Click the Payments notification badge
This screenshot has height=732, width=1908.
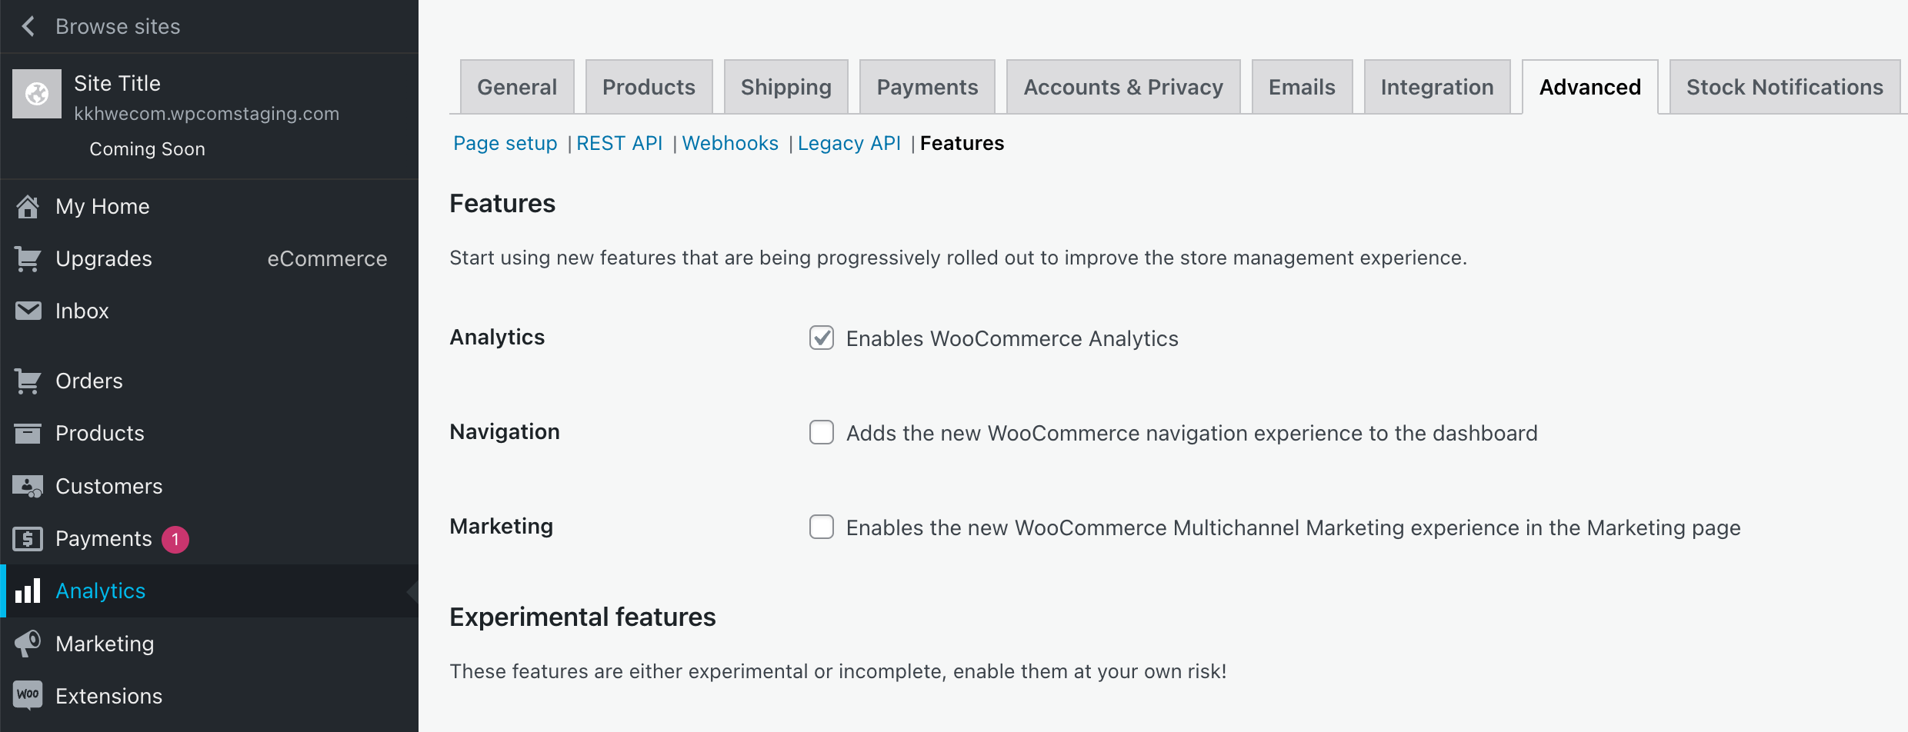point(176,539)
